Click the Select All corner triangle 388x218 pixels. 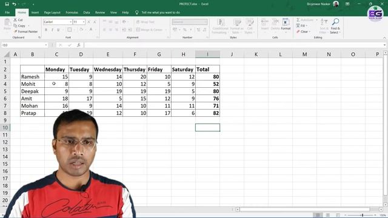click(7, 54)
